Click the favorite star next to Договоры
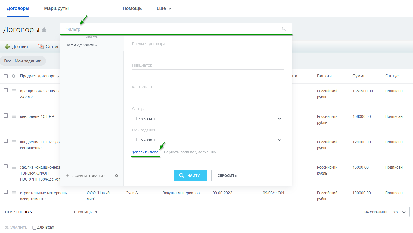The height and width of the screenshot is (233, 413). (44, 30)
